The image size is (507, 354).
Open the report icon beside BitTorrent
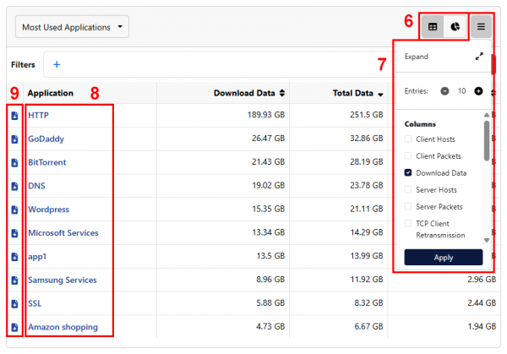(x=14, y=162)
